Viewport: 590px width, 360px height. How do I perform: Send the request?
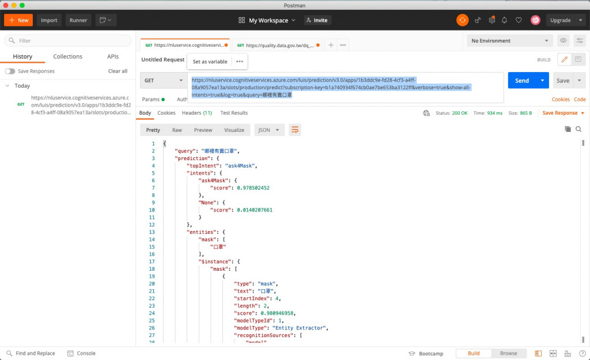click(522, 81)
